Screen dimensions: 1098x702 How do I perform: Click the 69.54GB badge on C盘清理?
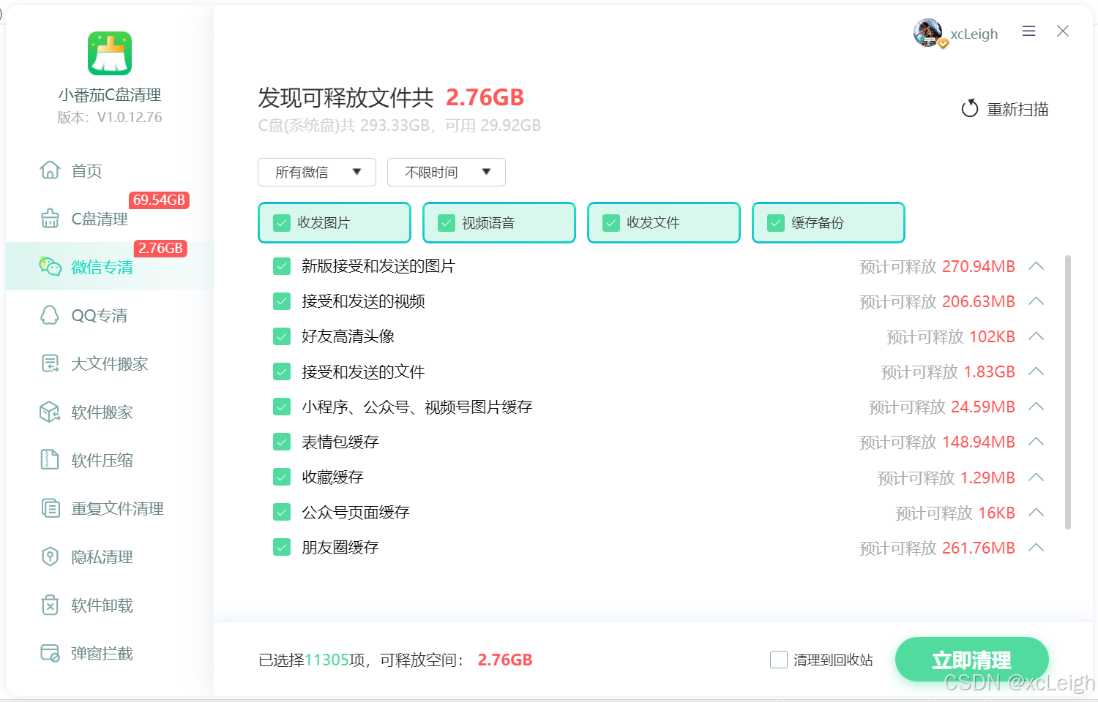[159, 200]
